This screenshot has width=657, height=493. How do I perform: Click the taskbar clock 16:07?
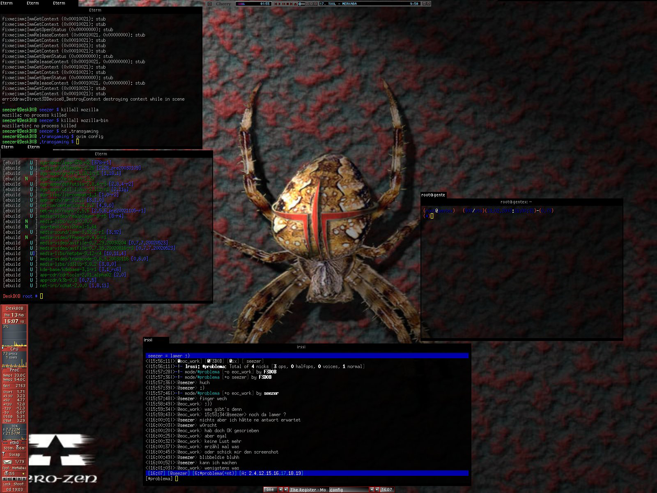pos(387,490)
